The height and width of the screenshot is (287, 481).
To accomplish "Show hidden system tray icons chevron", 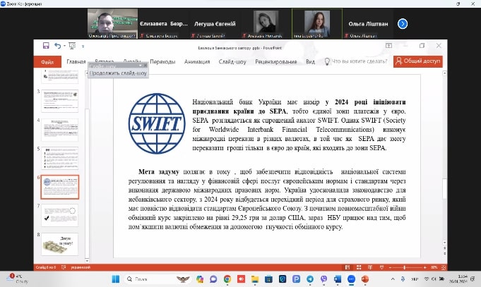I will 393,279.
